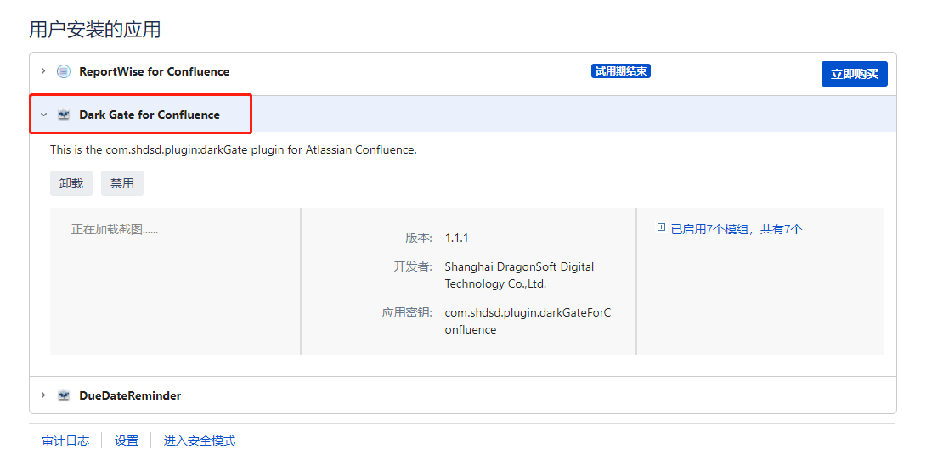The width and height of the screenshot is (926, 460).
Task: Click the 进入安全模式 link
Action: [200, 440]
